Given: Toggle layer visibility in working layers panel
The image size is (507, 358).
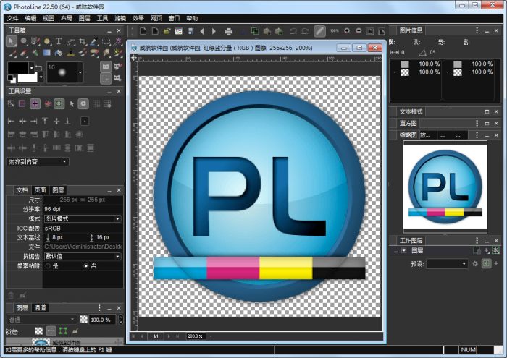Looking at the screenshot, I should [404, 251].
